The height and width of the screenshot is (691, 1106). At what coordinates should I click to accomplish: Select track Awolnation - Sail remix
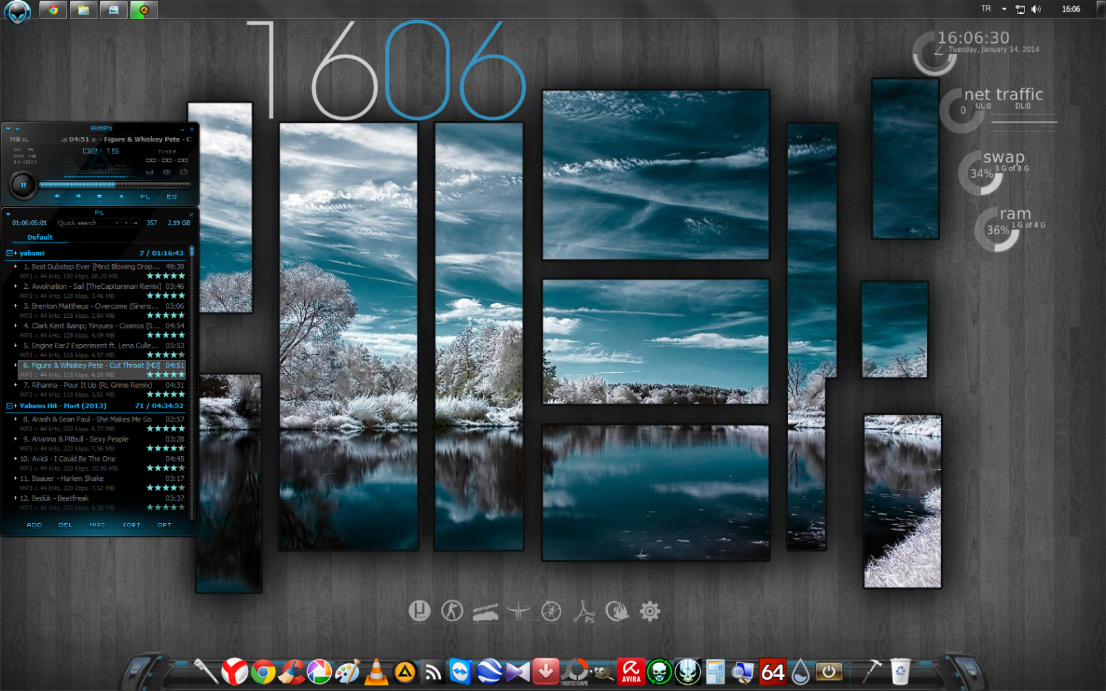(x=101, y=291)
